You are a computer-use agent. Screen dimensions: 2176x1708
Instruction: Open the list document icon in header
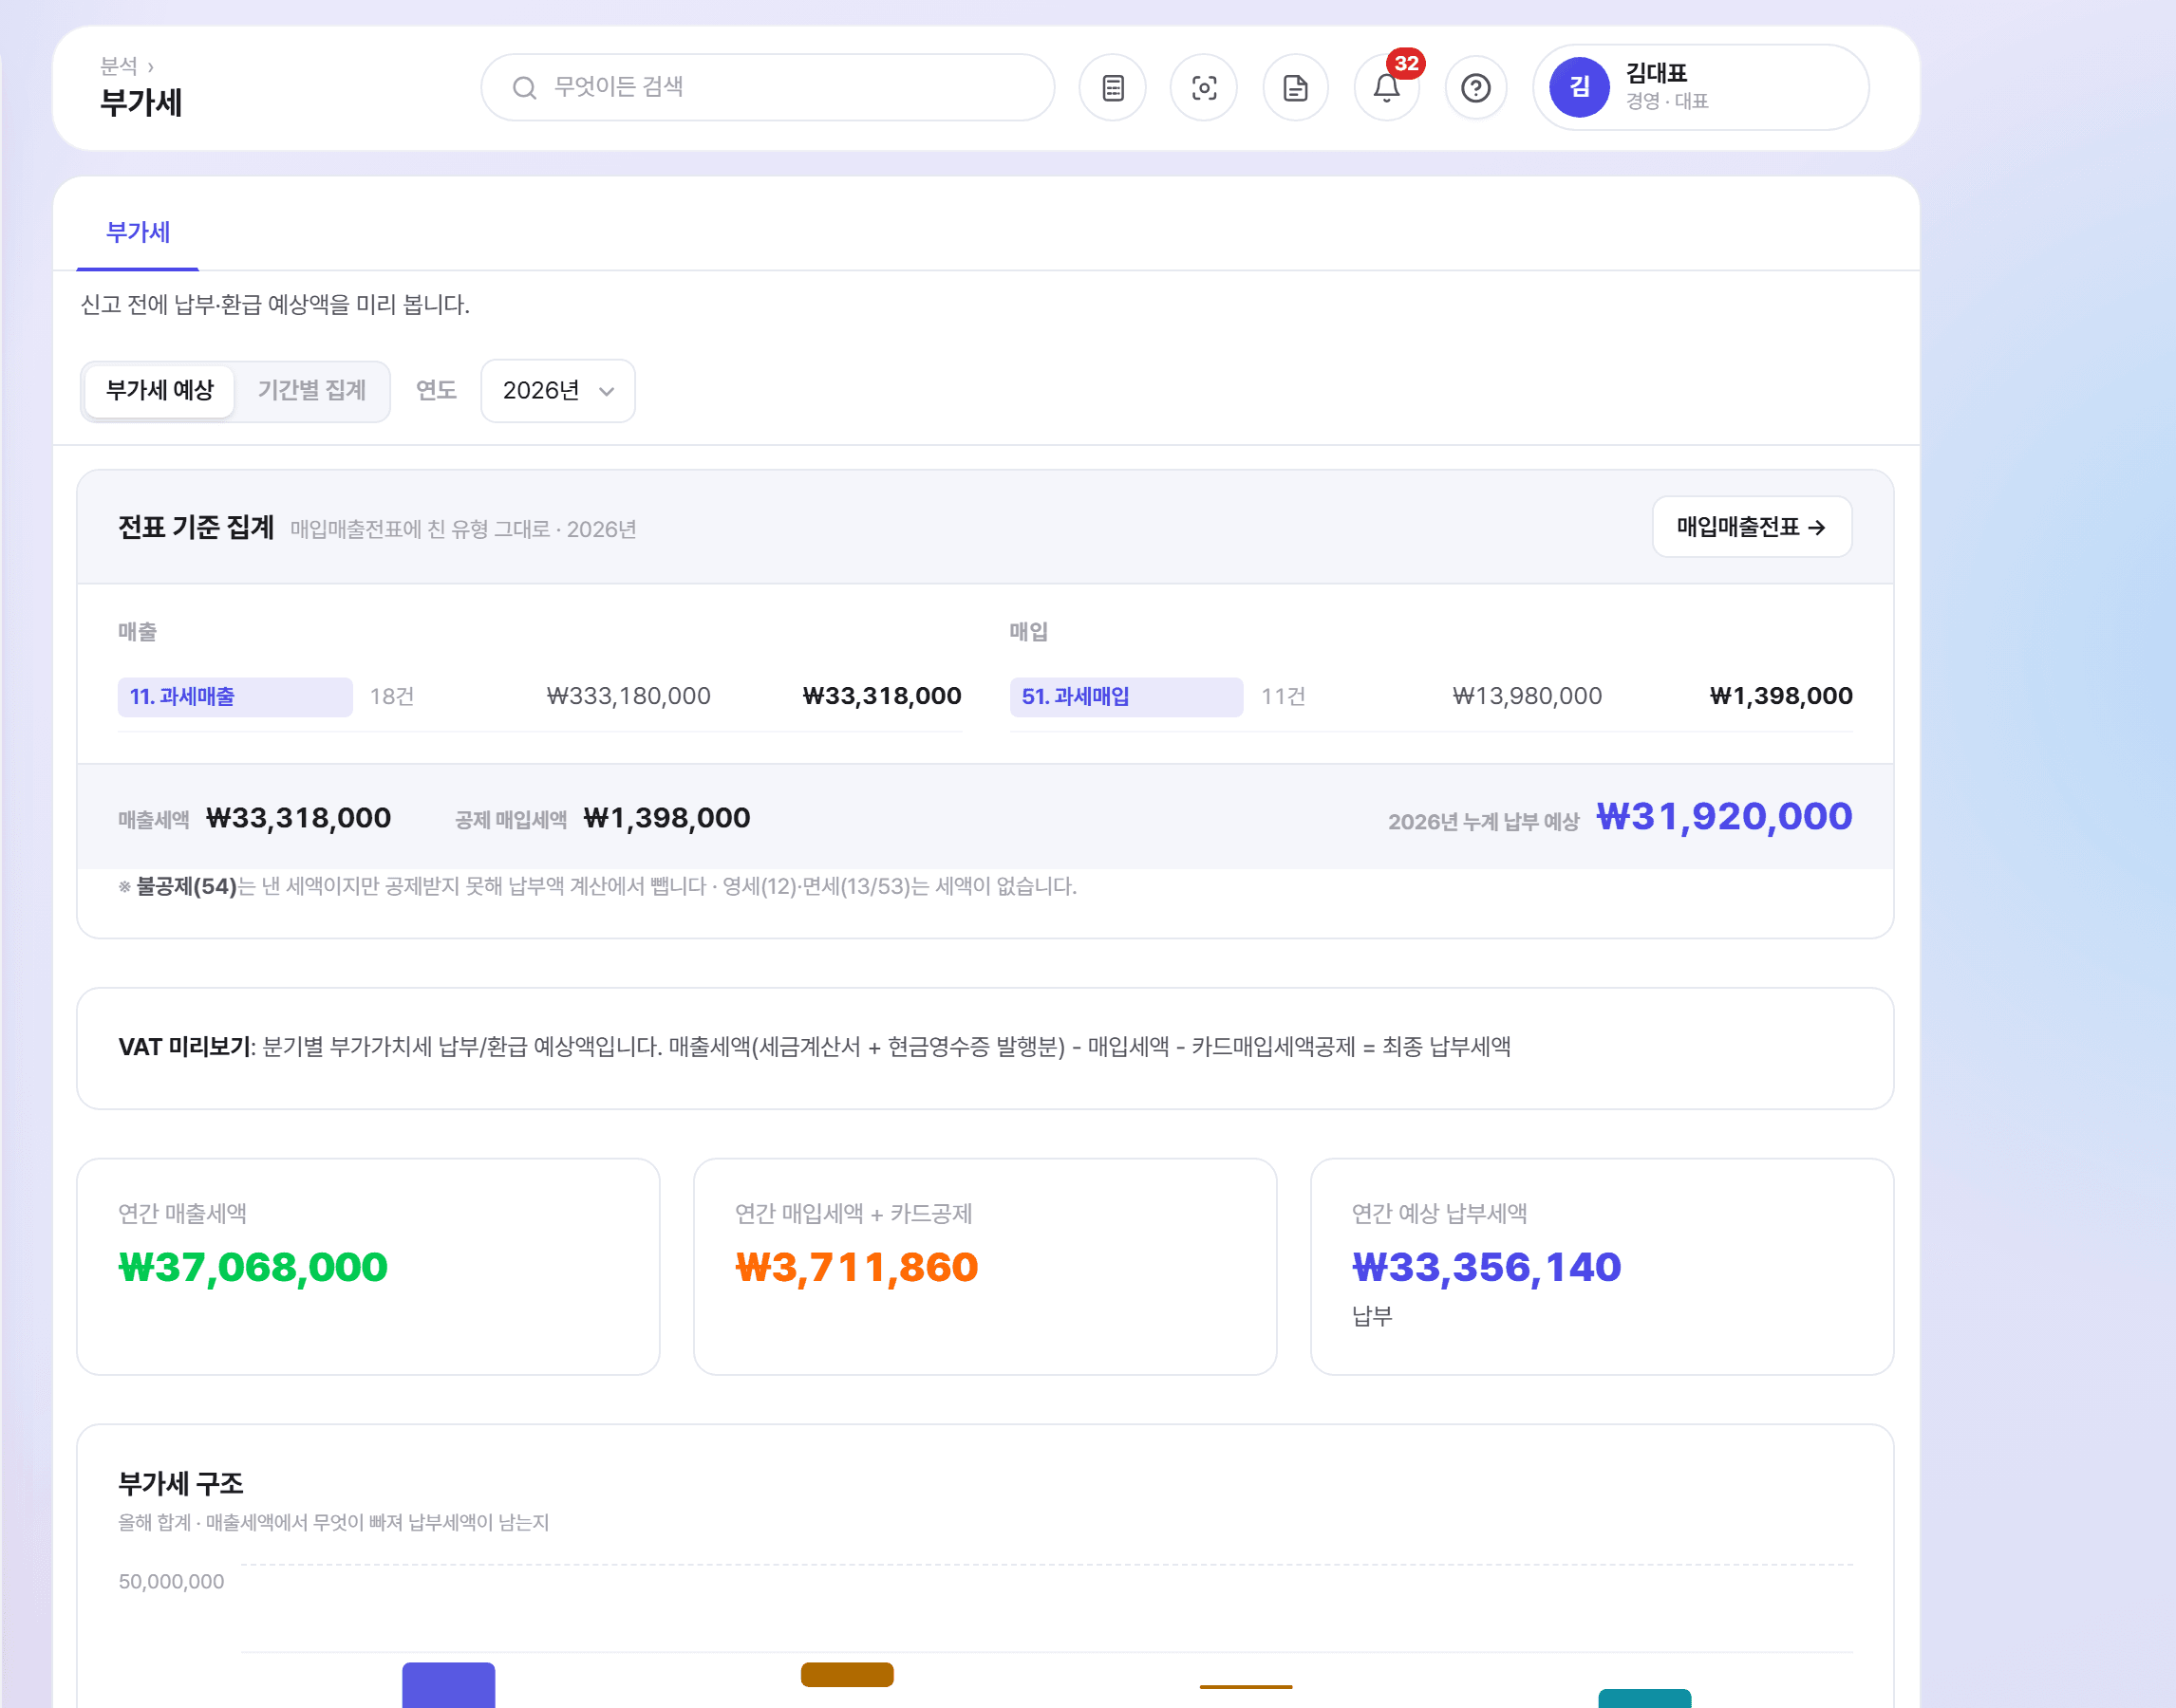[x=1113, y=88]
